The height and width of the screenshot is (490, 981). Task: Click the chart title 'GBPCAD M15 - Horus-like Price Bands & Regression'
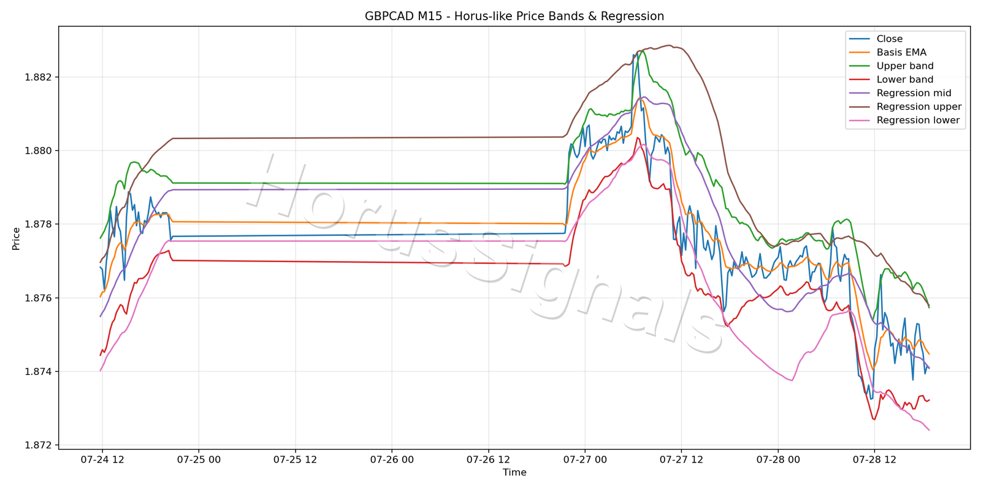coord(514,17)
